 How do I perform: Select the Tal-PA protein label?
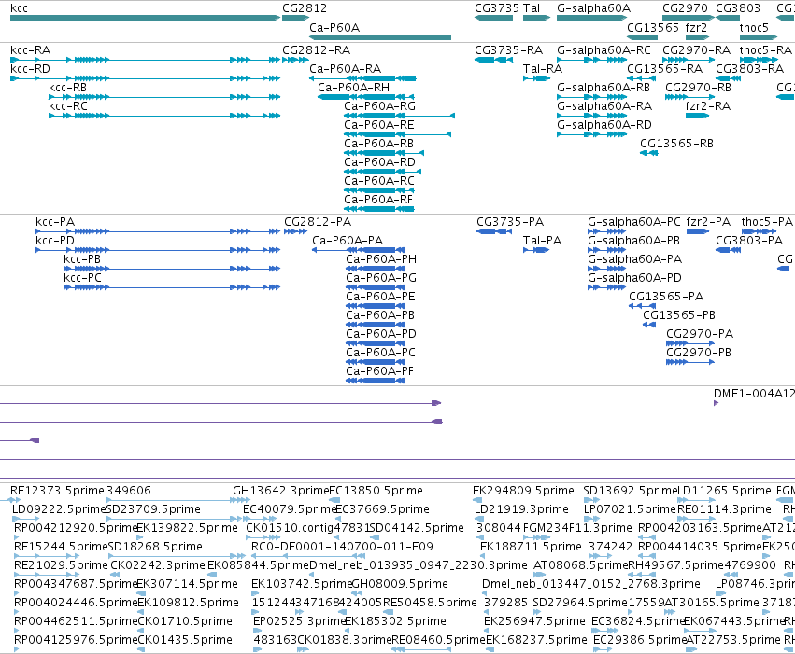(x=543, y=241)
